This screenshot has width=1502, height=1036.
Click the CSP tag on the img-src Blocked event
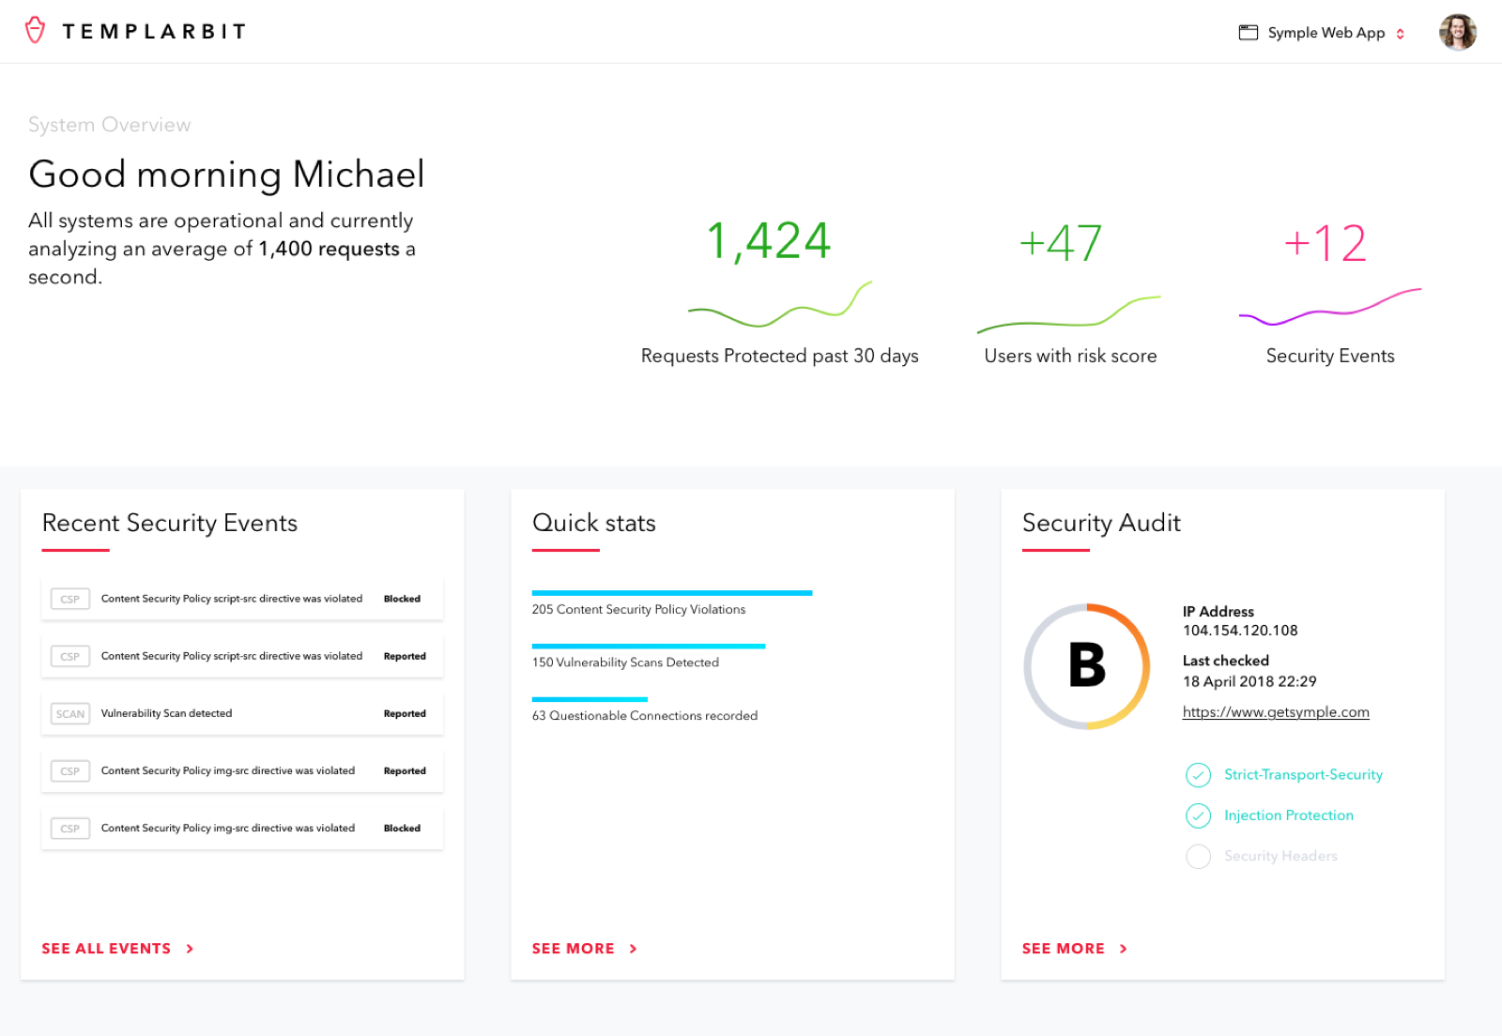click(x=70, y=829)
